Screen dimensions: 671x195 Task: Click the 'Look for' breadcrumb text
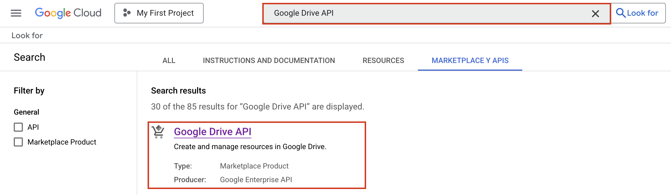click(27, 35)
